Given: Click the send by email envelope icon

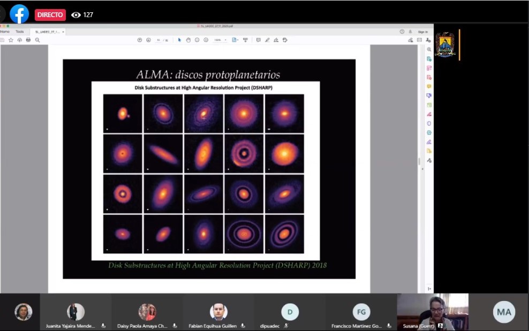Looking at the screenshot, I should 419,40.
